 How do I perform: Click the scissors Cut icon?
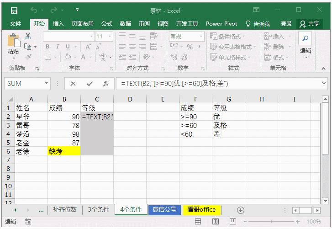[28, 36]
